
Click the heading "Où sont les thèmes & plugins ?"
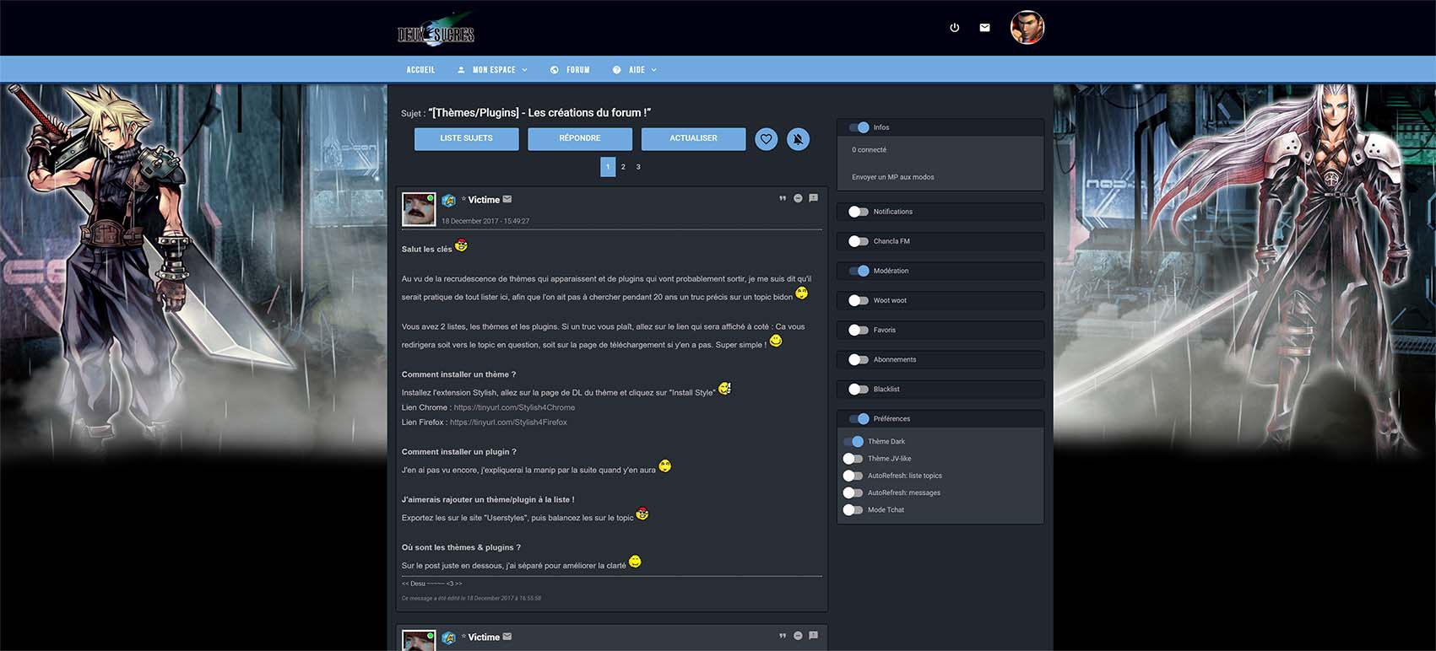pyautogui.click(x=461, y=547)
